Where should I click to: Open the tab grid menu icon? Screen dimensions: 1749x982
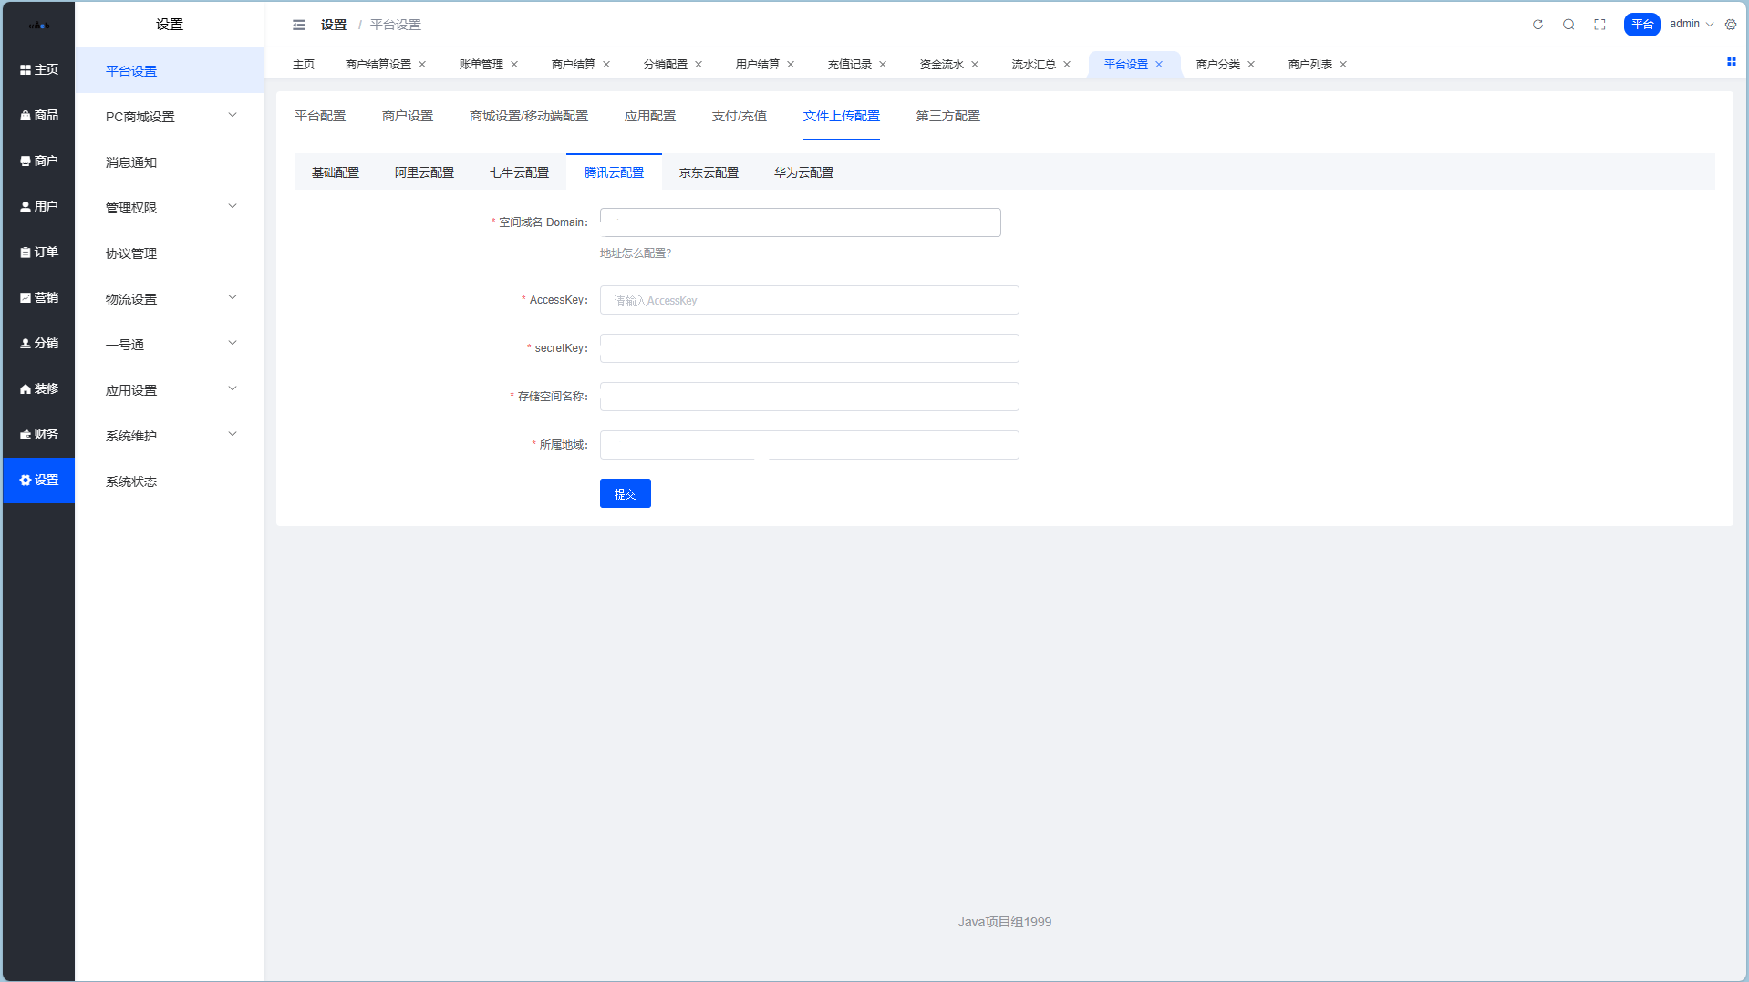[1731, 62]
